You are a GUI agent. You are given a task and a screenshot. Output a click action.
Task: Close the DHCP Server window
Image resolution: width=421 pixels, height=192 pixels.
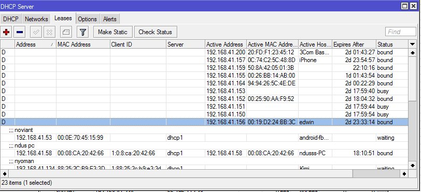(x=413, y=6)
